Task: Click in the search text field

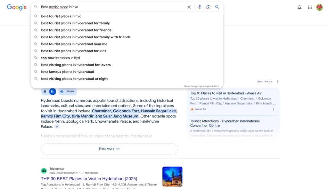Action: 113,7
